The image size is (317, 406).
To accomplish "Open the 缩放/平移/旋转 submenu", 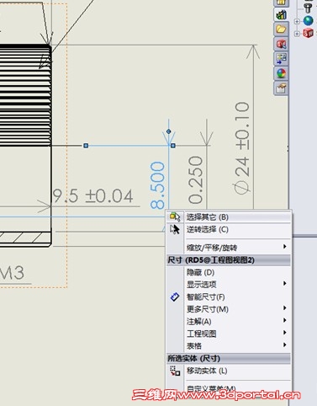I will pos(229,248).
